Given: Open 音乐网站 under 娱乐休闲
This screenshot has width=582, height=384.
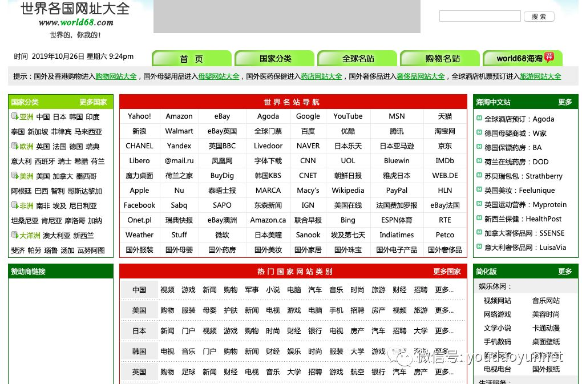Looking at the screenshot, I should pos(546,301).
